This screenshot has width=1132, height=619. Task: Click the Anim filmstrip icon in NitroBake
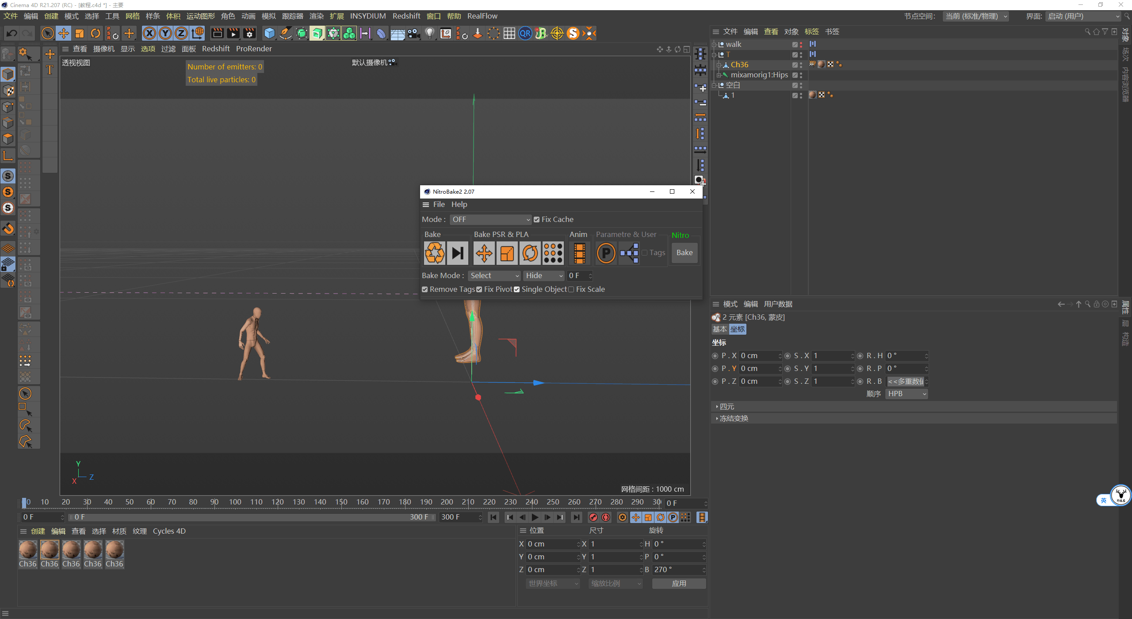tap(579, 253)
